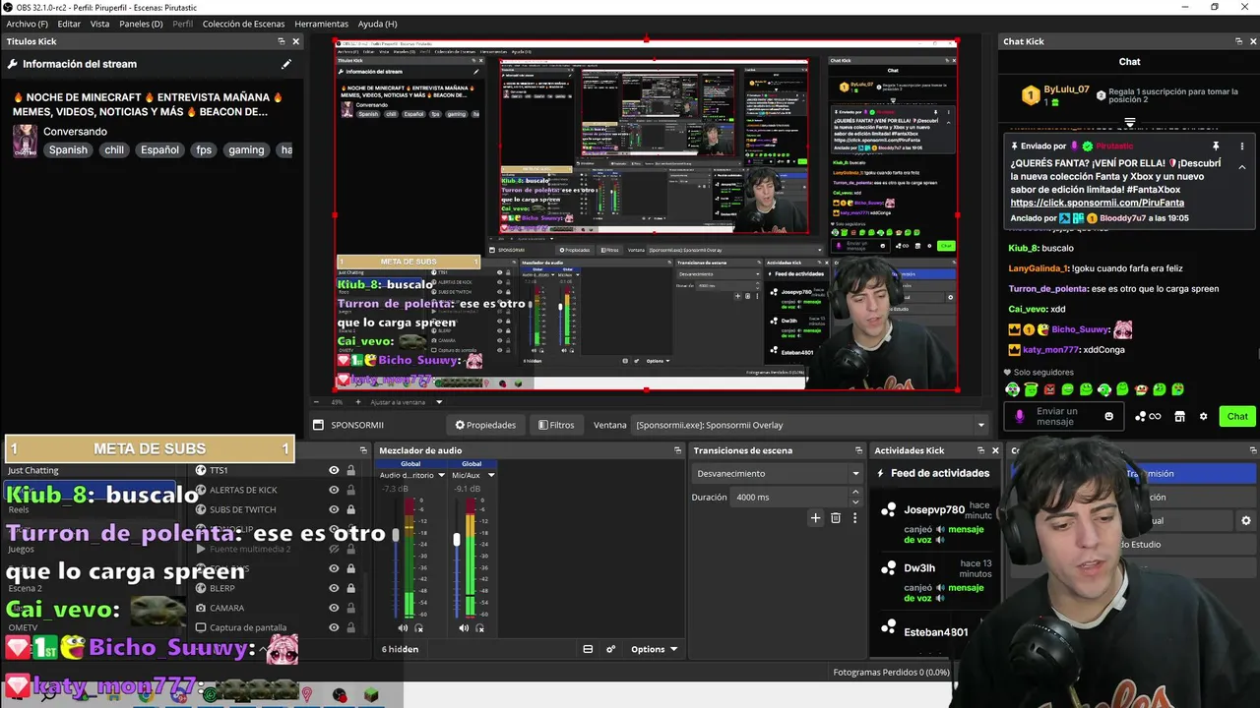1260x708 pixels.
Task: Open the chat shop icon
Action: click(1179, 416)
